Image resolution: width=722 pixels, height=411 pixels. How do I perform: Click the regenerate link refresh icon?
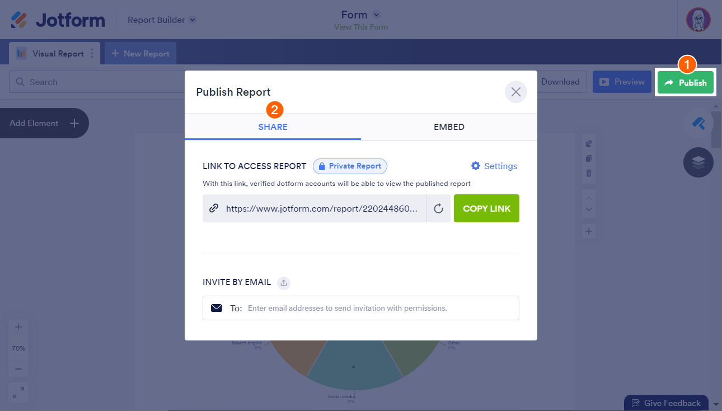[x=439, y=208]
